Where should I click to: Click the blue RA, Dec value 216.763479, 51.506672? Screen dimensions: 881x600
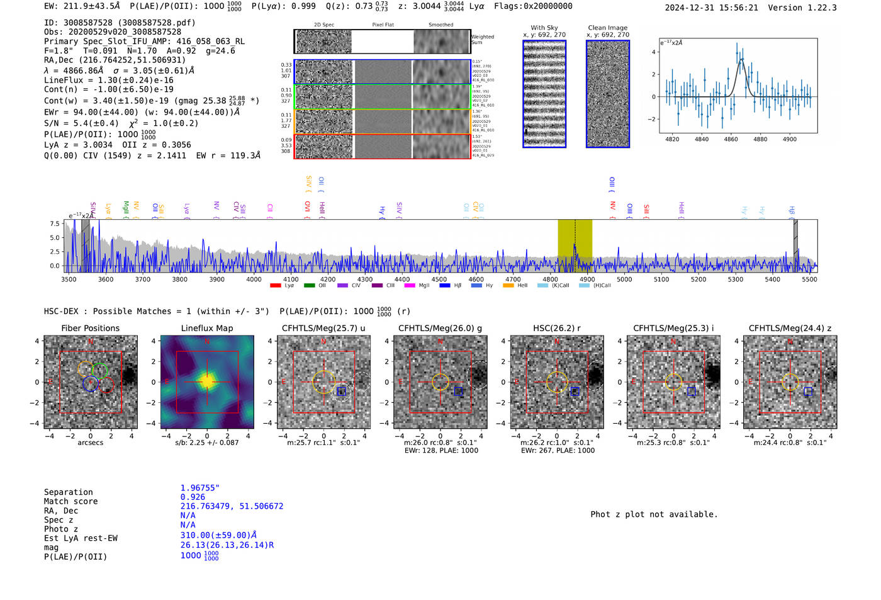(232, 506)
